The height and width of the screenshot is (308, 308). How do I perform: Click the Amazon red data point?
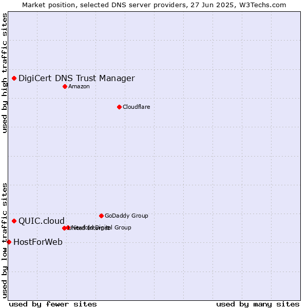65,86
